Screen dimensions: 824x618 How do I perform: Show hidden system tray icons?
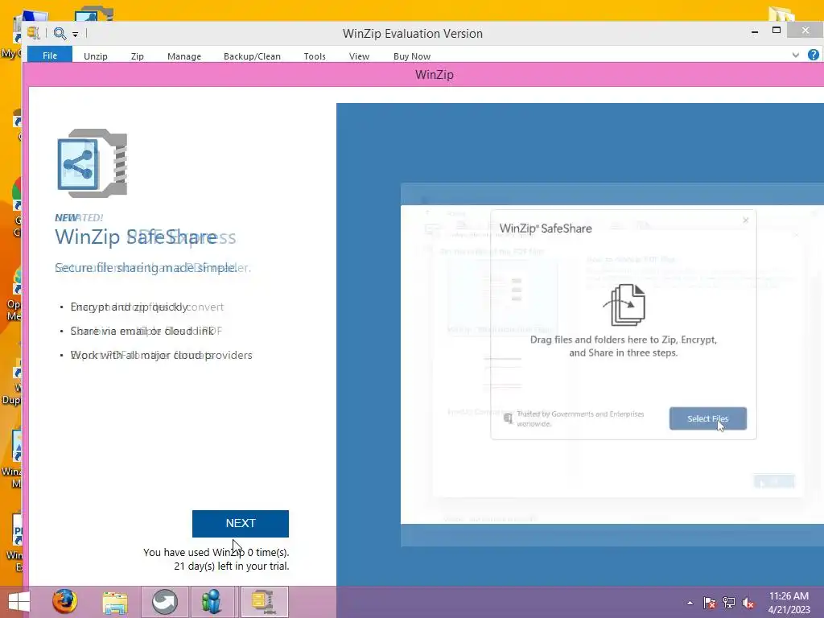pos(690,604)
